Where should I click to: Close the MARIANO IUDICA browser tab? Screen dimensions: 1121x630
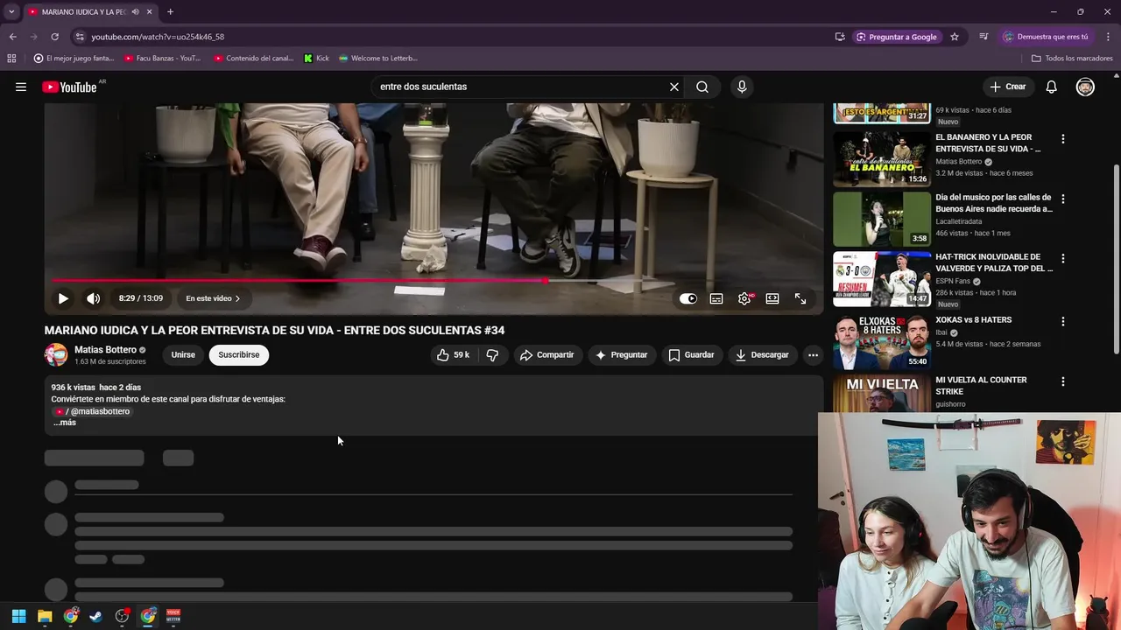tap(150, 12)
